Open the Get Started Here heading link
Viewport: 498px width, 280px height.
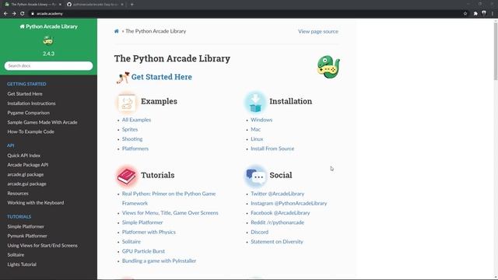click(161, 77)
